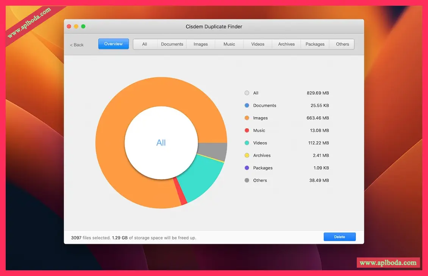Click the 38.49 MB Others size
This screenshot has height=276, width=428.
319,180
